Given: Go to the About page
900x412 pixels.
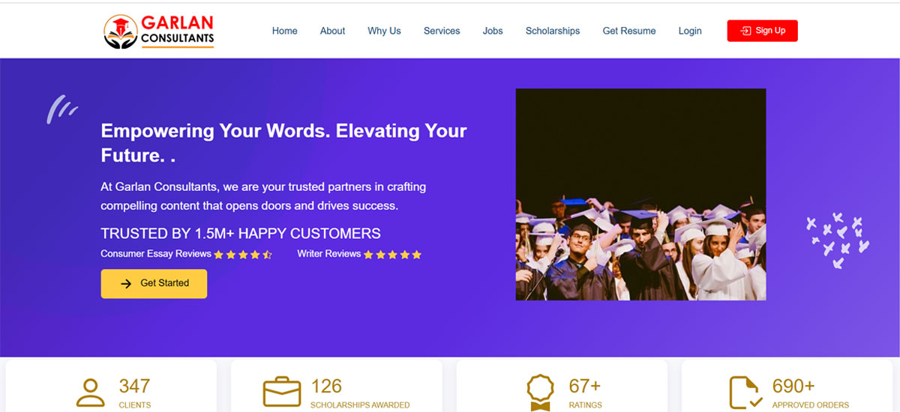Looking at the screenshot, I should (332, 31).
